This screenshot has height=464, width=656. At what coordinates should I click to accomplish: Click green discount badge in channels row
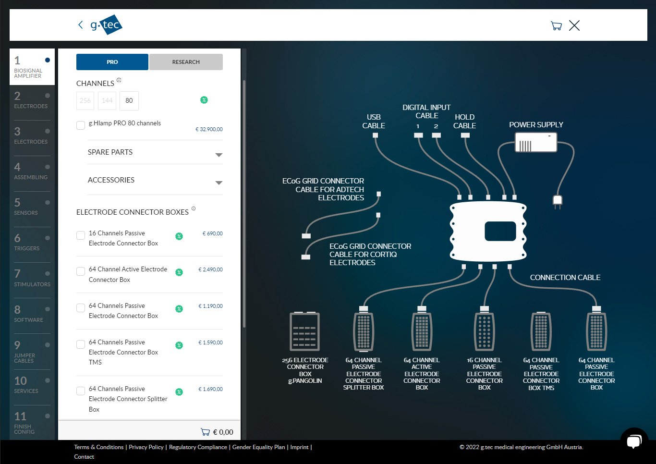click(x=204, y=100)
